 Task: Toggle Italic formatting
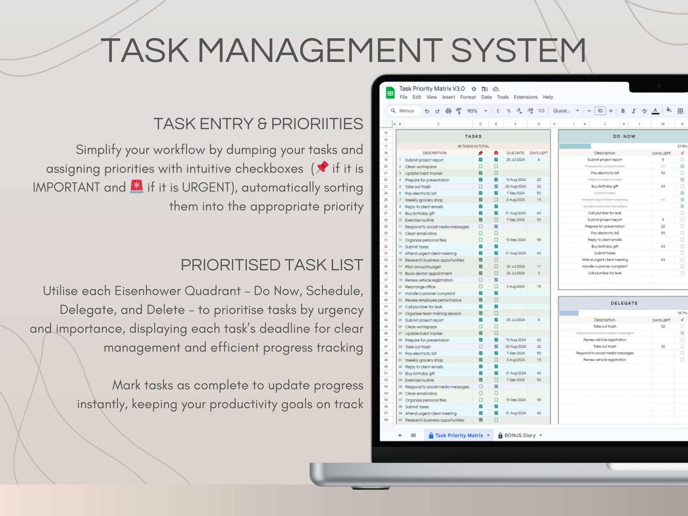(x=633, y=111)
